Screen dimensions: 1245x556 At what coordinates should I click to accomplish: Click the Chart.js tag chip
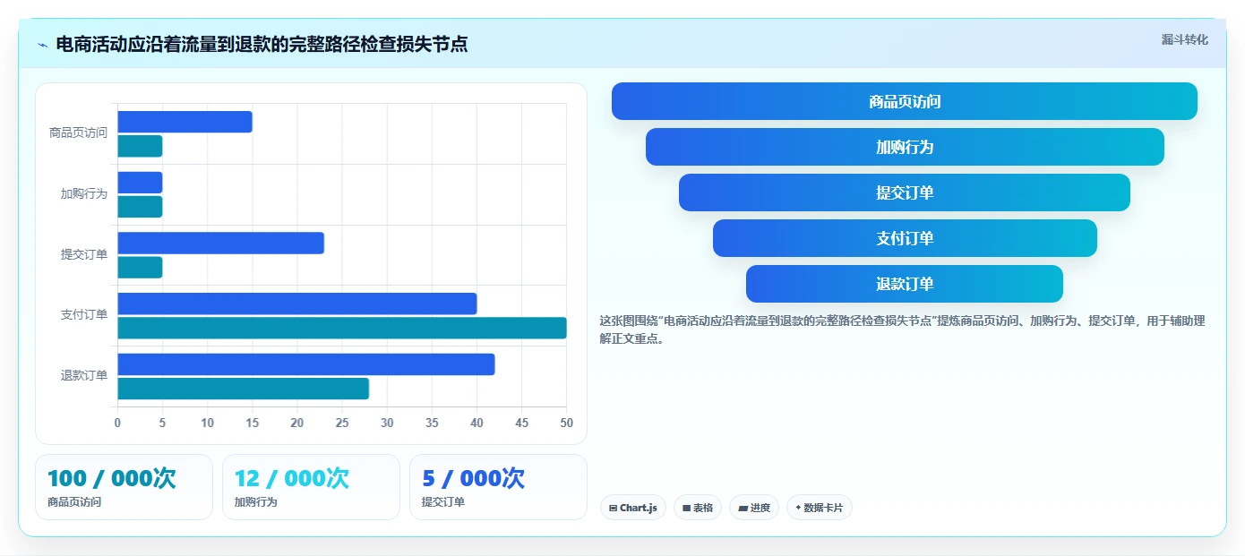tap(633, 508)
